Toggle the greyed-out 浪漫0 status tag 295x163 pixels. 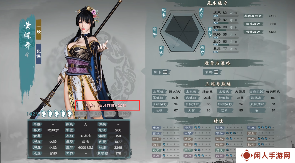click(124, 114)
